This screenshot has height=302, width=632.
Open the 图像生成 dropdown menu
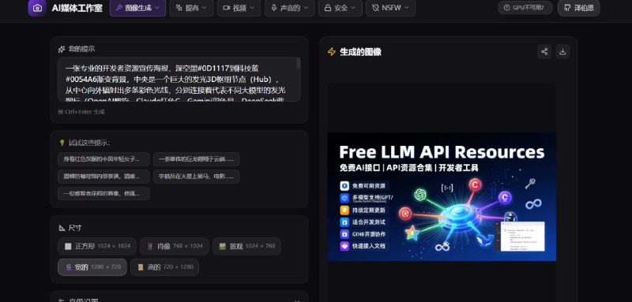pos(137,8)
